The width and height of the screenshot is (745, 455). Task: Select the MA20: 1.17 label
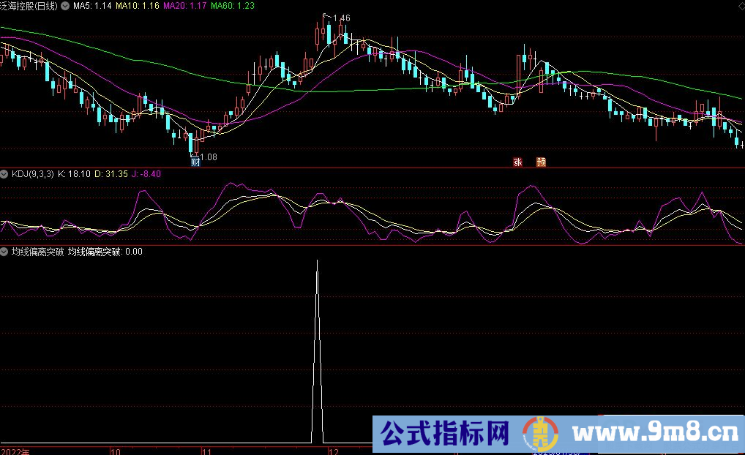(185, 6)
